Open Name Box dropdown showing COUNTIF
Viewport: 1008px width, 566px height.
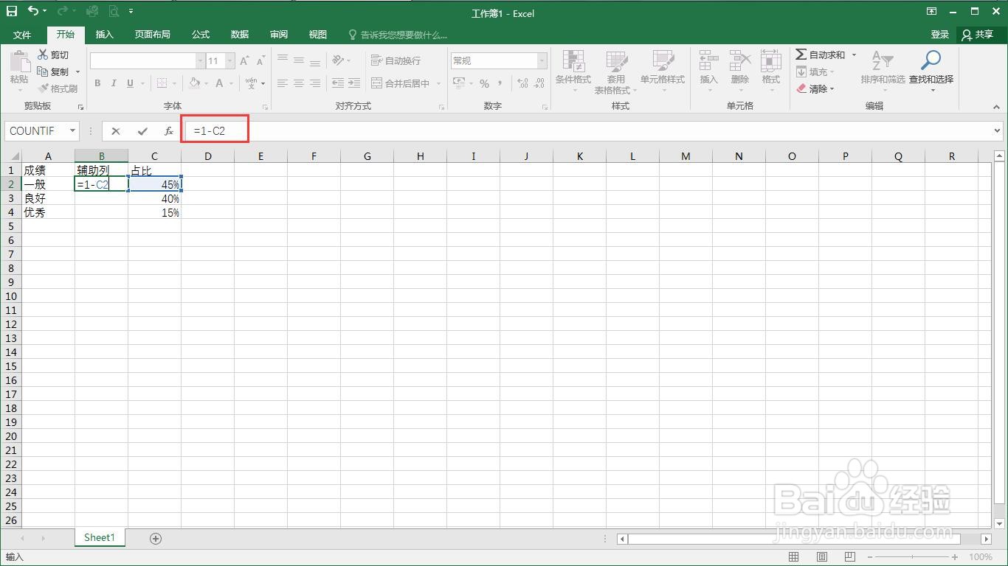(72, 131)
